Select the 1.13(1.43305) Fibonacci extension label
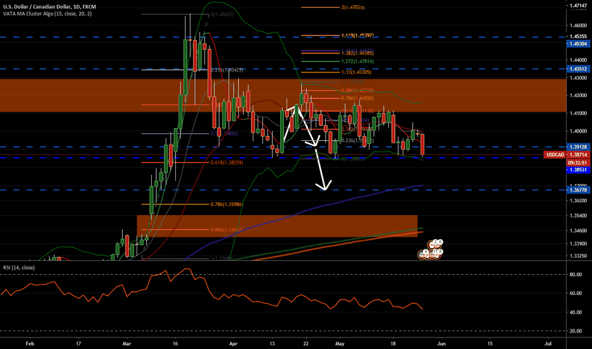 [x=356, y=72]
